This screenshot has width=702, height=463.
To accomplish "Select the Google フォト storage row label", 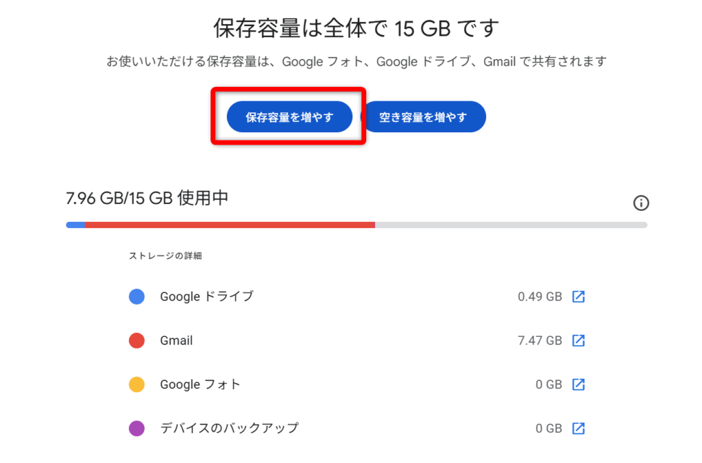I will tap(200, 384).
